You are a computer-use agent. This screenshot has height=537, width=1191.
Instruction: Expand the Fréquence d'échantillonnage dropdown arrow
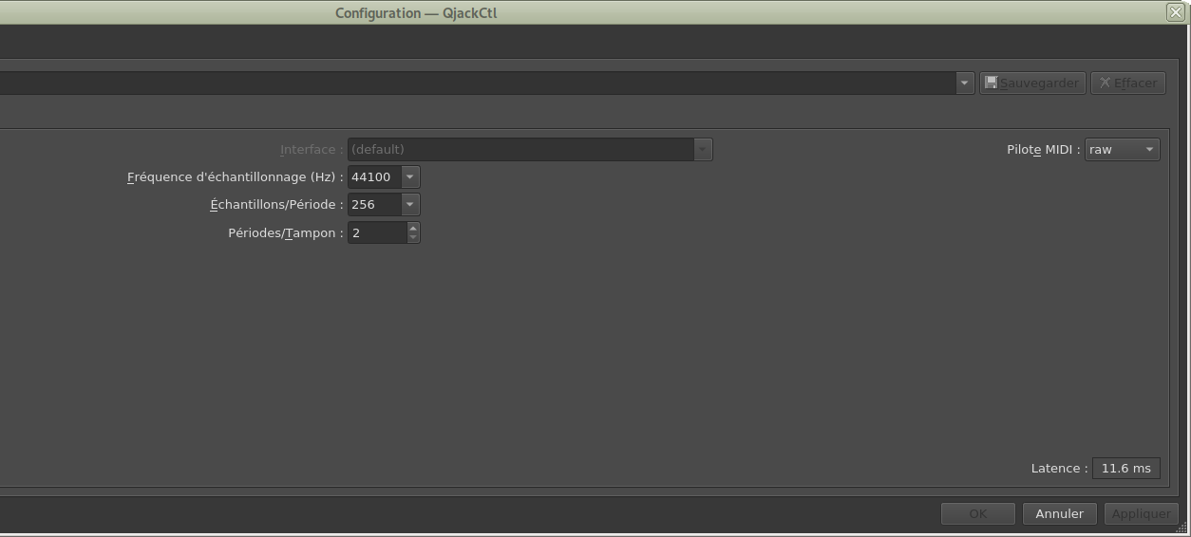(410, 177)
